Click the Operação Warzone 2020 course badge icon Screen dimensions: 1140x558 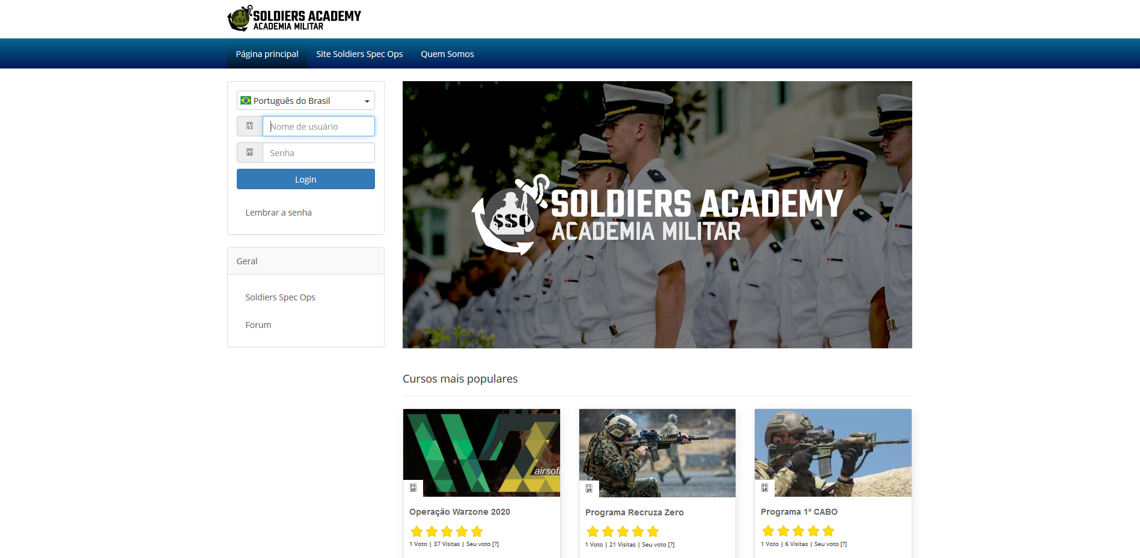[x=413, y=488]
